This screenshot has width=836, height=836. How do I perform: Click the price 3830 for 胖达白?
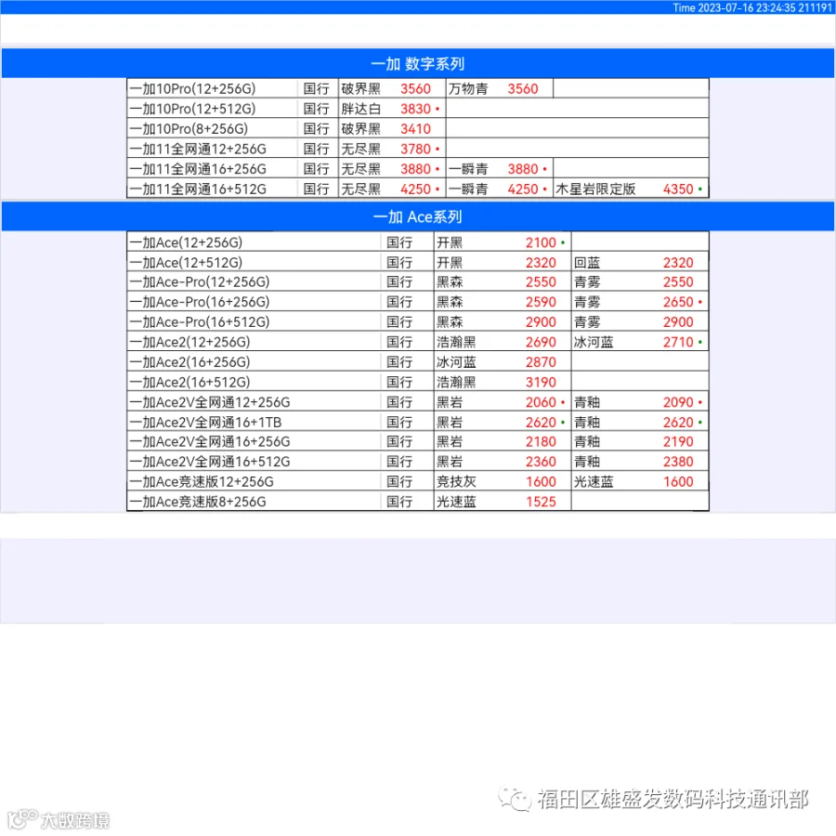[415, 109]
